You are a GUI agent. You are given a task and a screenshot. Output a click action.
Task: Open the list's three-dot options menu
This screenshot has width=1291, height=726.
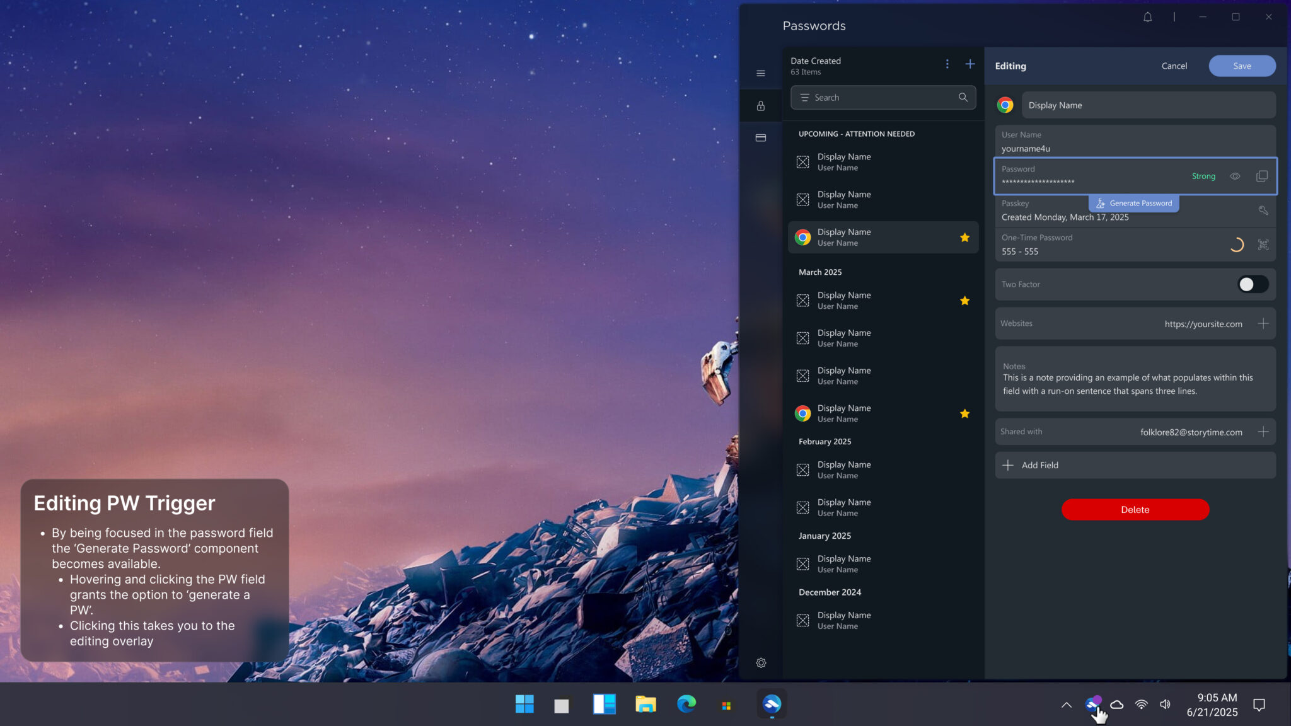(947, 64)
